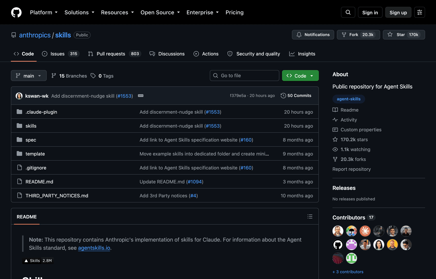Click the Sign in button
This screenshot has height=279, width=436.
[x=370, y=13]
